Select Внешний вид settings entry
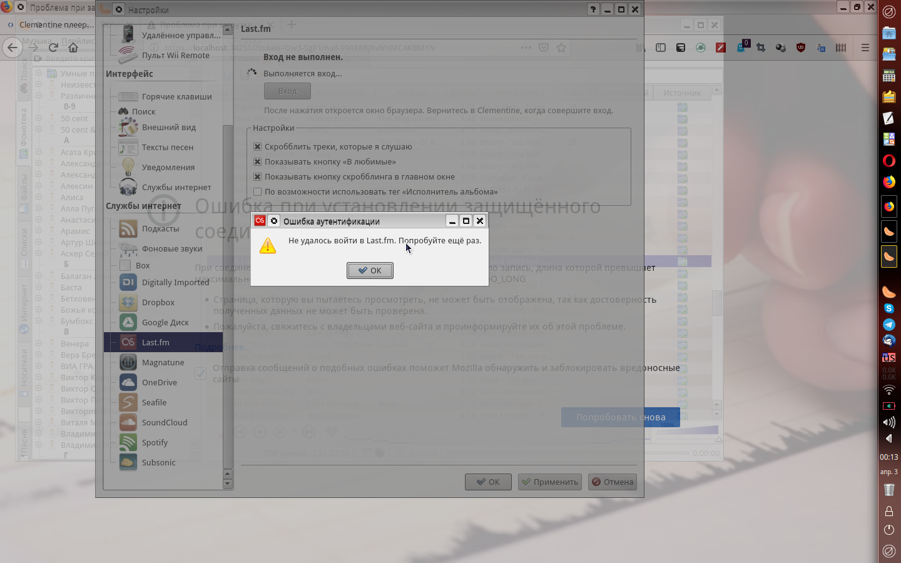Screen dimensions: 901x563 163,127
